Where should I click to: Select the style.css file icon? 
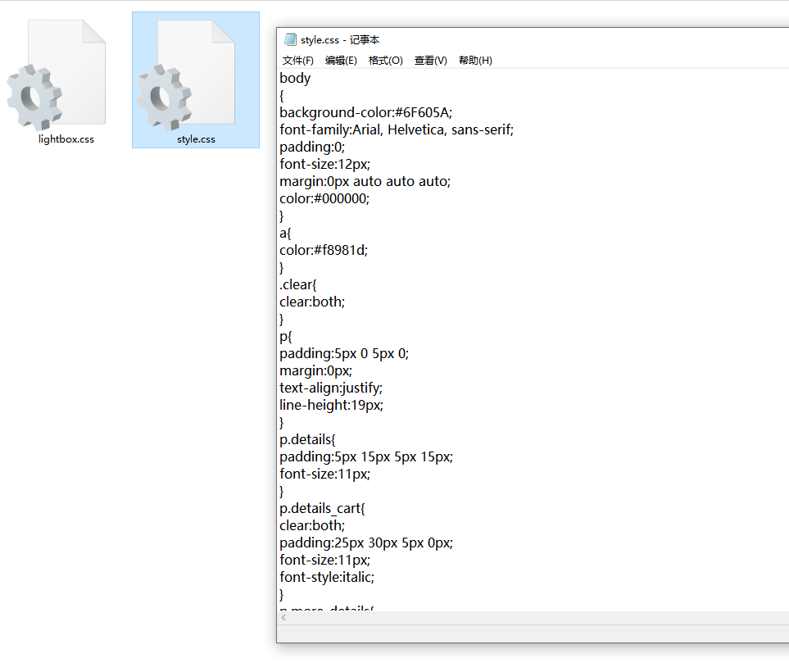[186, 75]
